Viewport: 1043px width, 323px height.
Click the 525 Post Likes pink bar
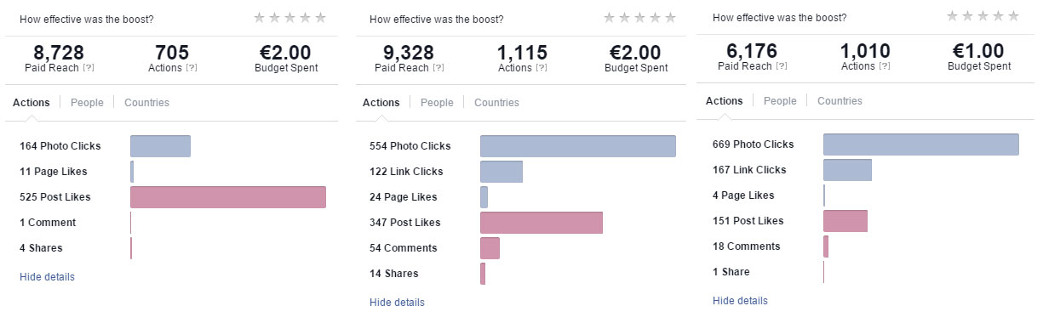[228, 197]
